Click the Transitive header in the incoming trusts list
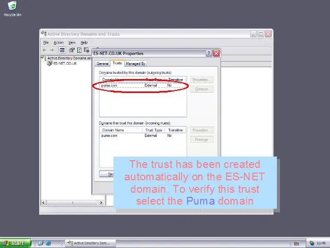330x248 pixels. 175,130
